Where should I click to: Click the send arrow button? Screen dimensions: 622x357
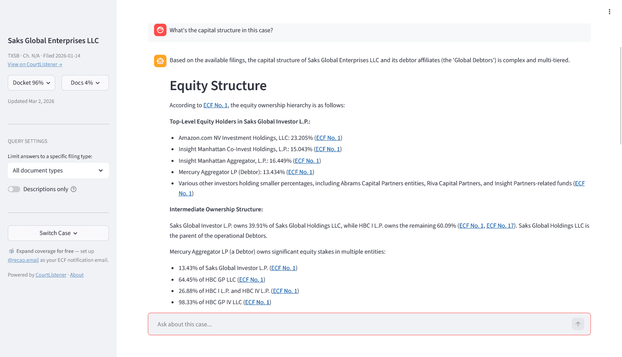pos(578,324)
